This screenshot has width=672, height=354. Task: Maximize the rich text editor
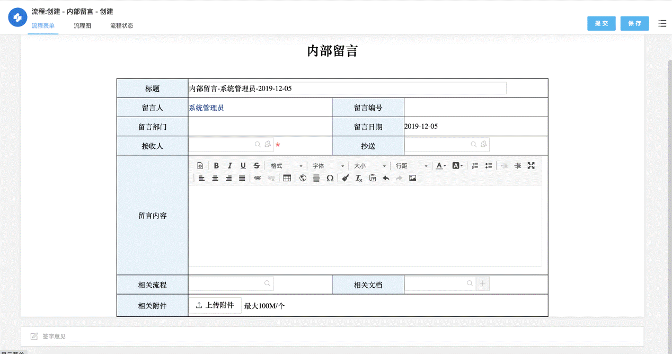click(531, 166)
